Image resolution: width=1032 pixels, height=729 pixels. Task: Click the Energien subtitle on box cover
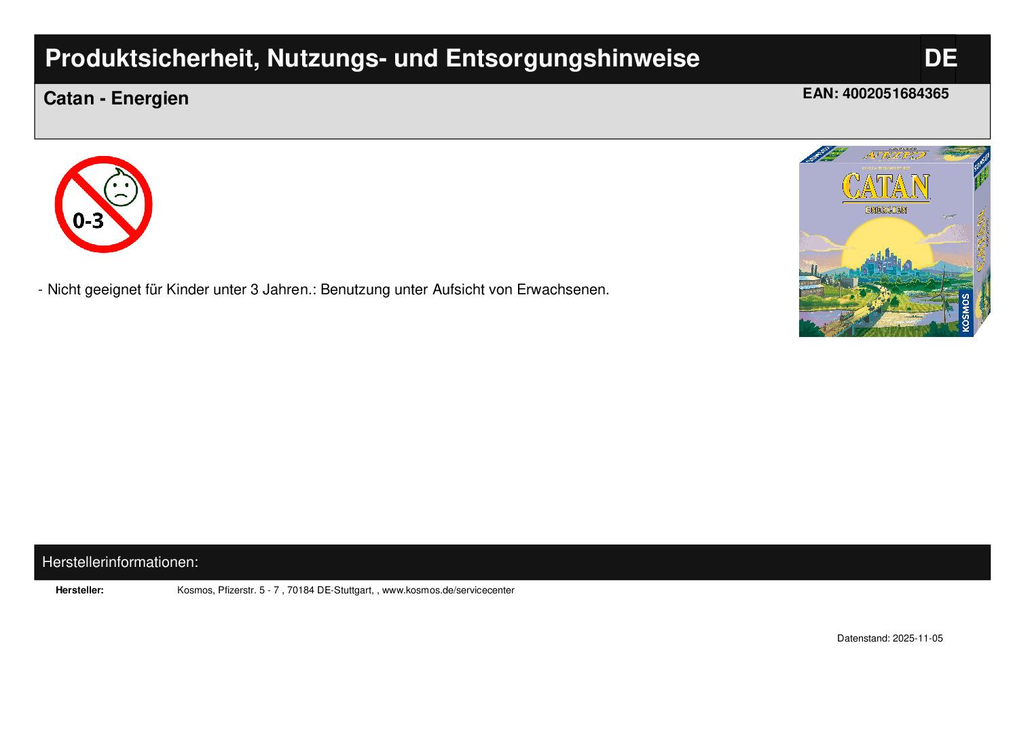[x=885, y=210]
